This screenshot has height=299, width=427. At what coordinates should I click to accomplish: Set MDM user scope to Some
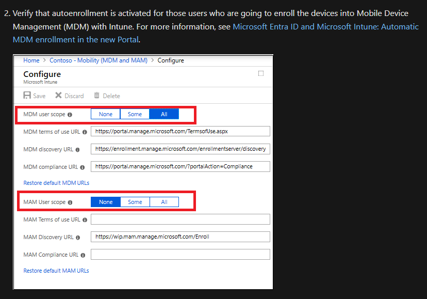135,114
